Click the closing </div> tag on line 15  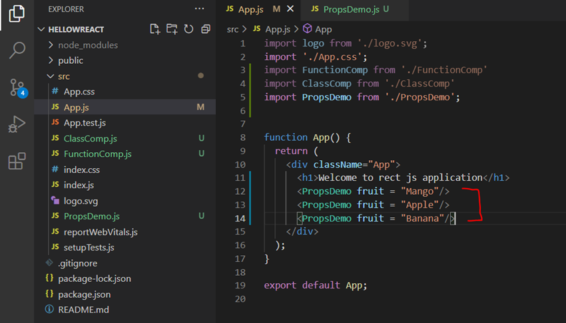pyautogui.click(x=302, y=231)
